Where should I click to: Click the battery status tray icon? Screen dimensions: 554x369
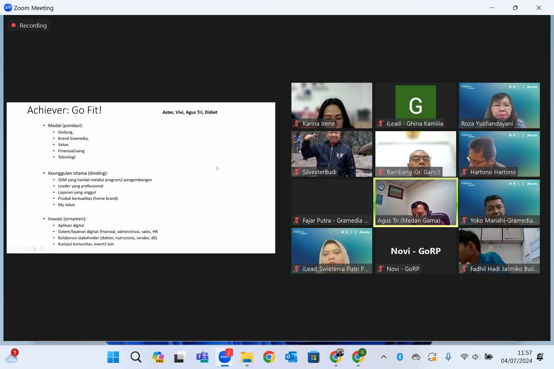point(489,357)
